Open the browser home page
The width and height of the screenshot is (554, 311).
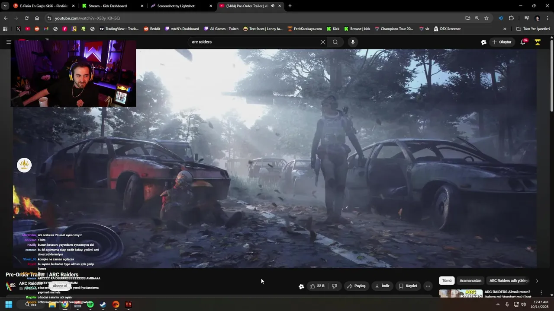[37, 18]
